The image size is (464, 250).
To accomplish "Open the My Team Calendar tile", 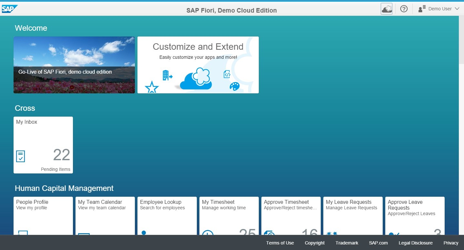I will (x=105, y=216).
